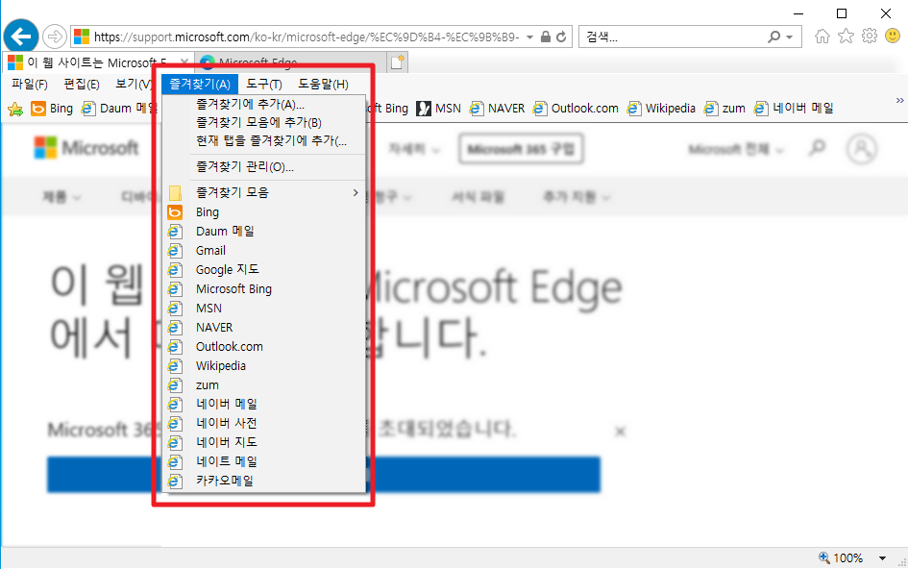Open the 도구(T) menu
The width and height of the screenshot is (908, 569).
[264, 84]
